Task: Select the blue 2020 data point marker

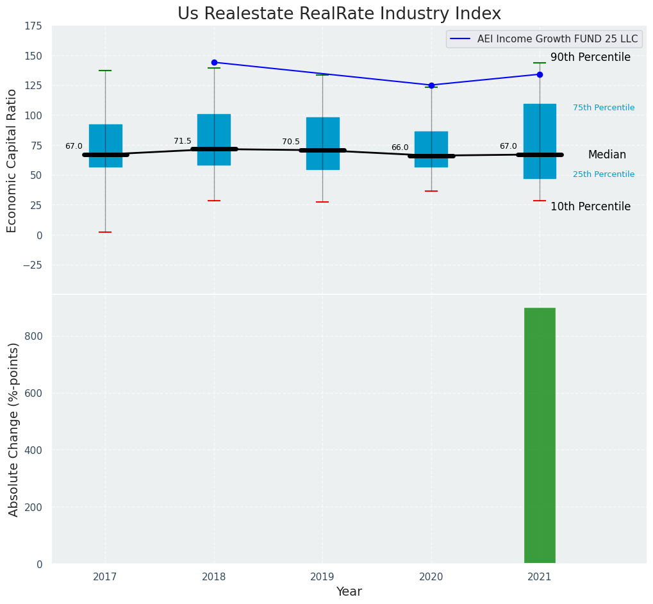Action: [431, 85]
